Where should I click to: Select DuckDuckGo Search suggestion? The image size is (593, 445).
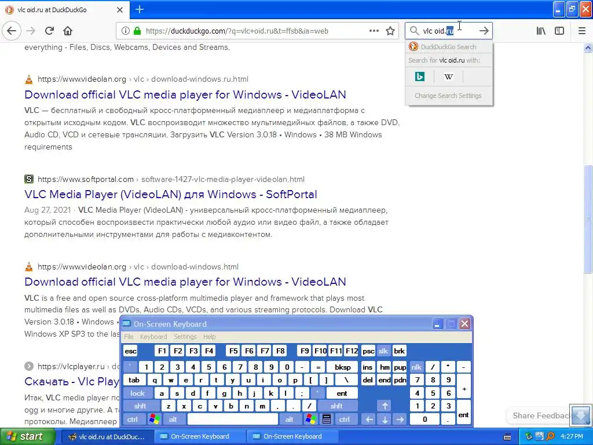tap(449, 47)
